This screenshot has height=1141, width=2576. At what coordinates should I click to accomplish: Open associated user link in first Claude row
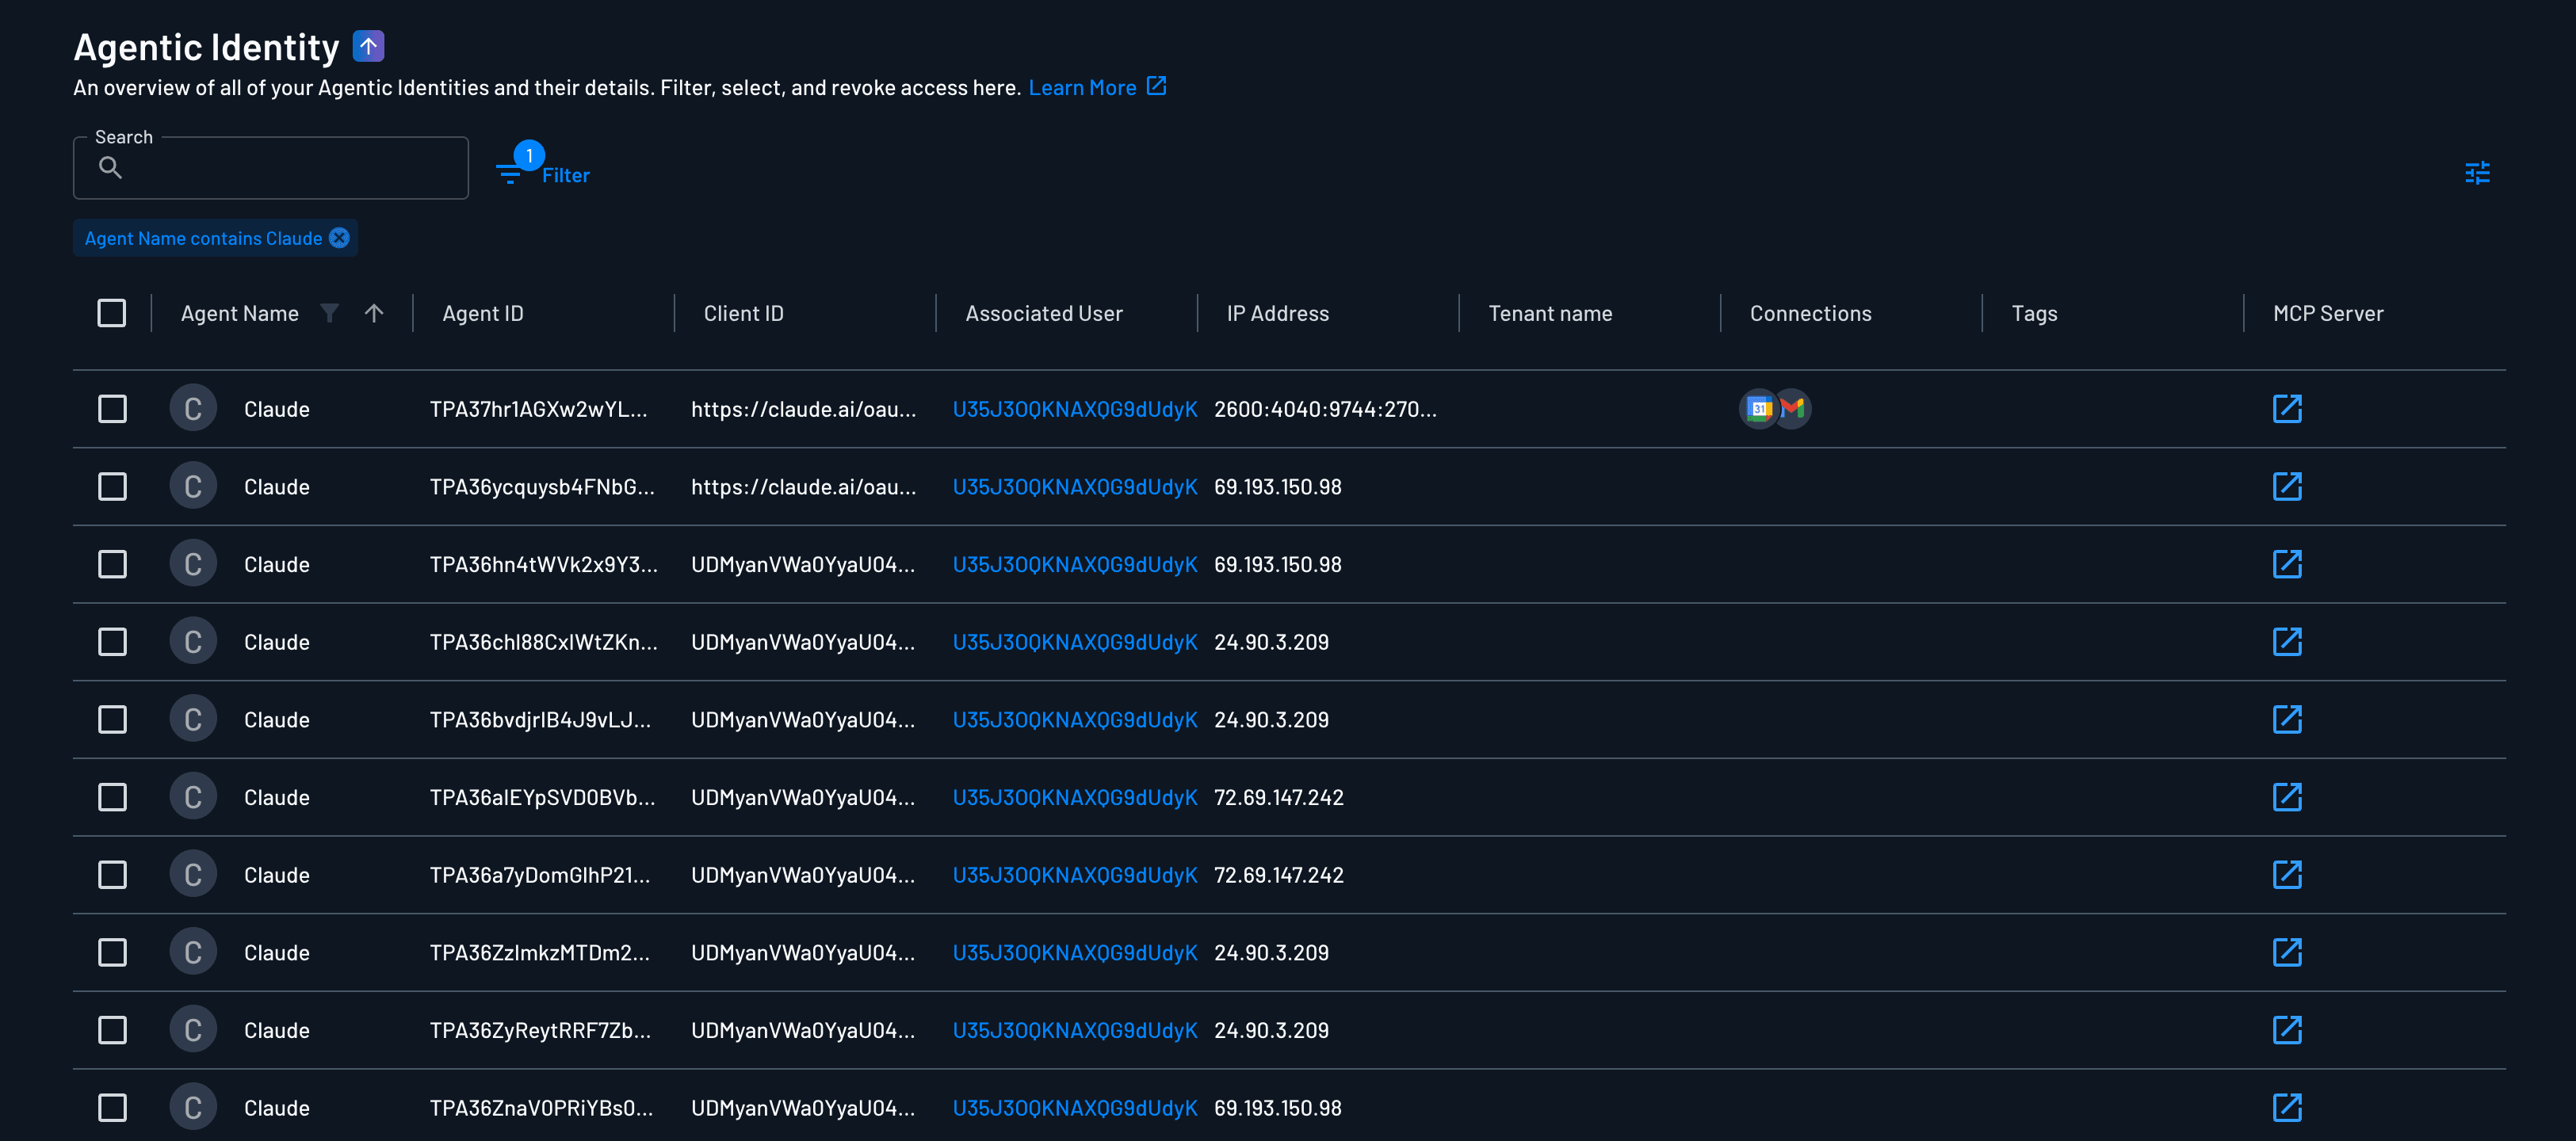click(1074, 409)
